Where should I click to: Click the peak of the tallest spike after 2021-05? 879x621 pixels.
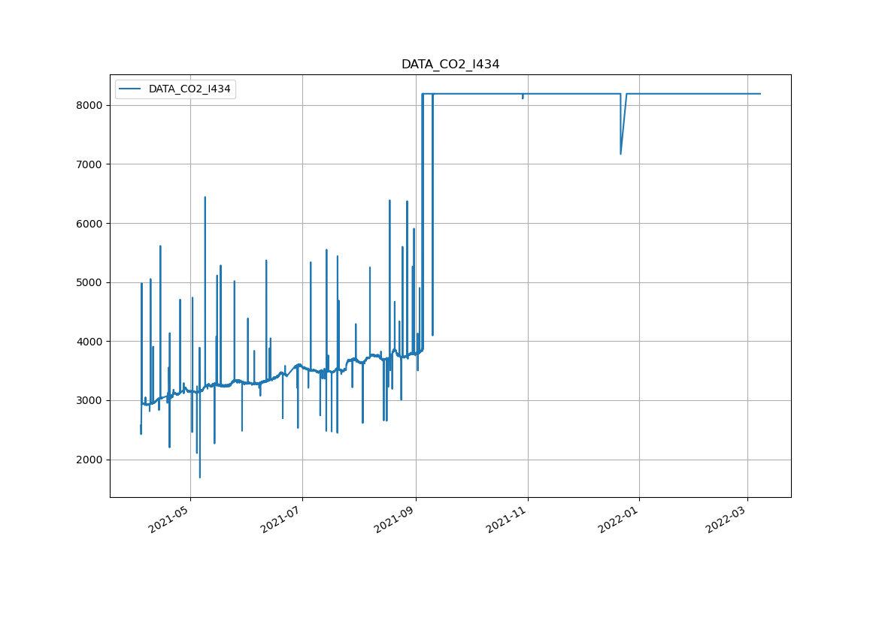(x=205, y=197)
